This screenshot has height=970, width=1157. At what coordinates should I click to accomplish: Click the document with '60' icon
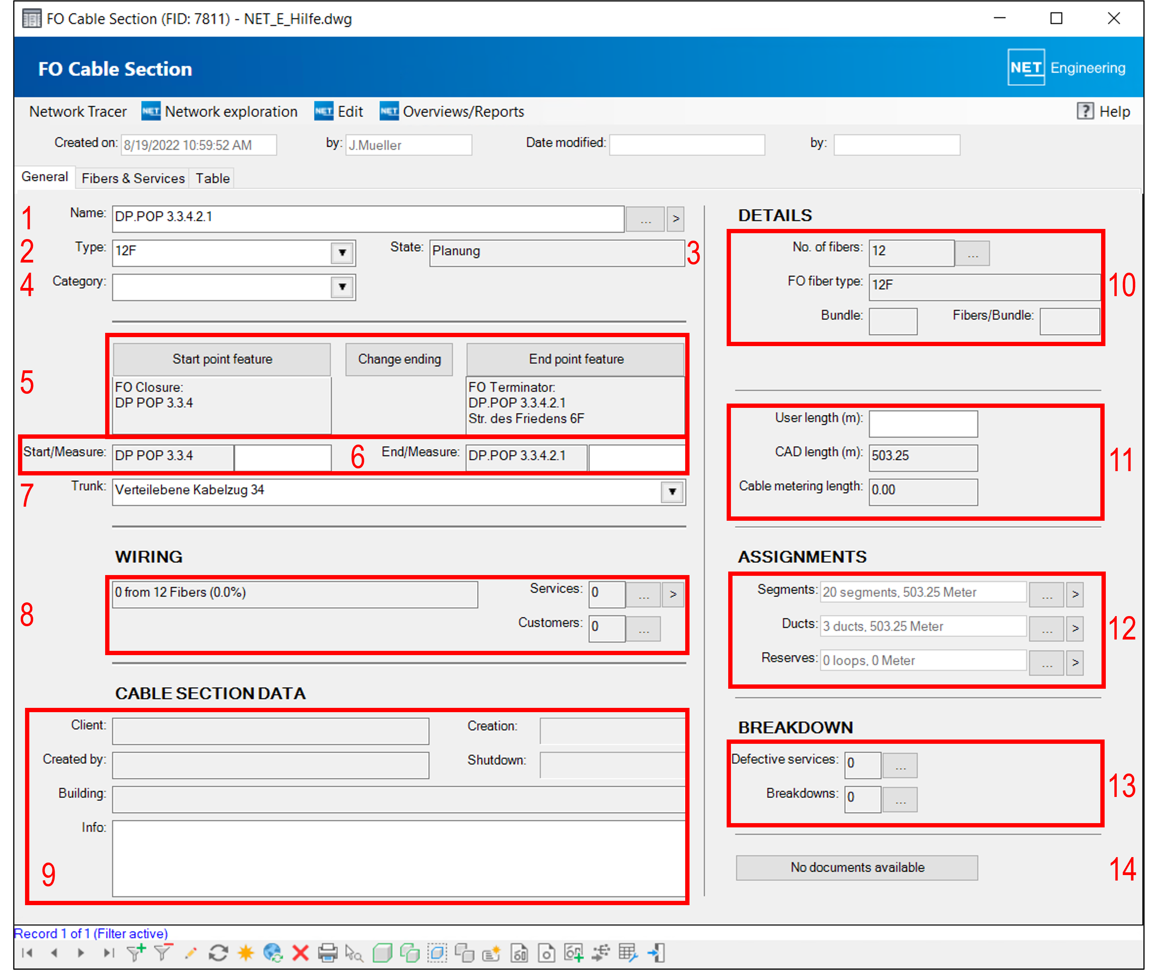(x=519, y=953)
